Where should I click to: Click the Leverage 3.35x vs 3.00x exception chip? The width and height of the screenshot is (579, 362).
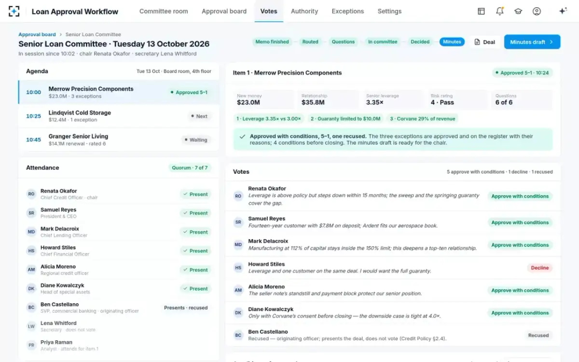pyautogui.click(x=269, y=118)
